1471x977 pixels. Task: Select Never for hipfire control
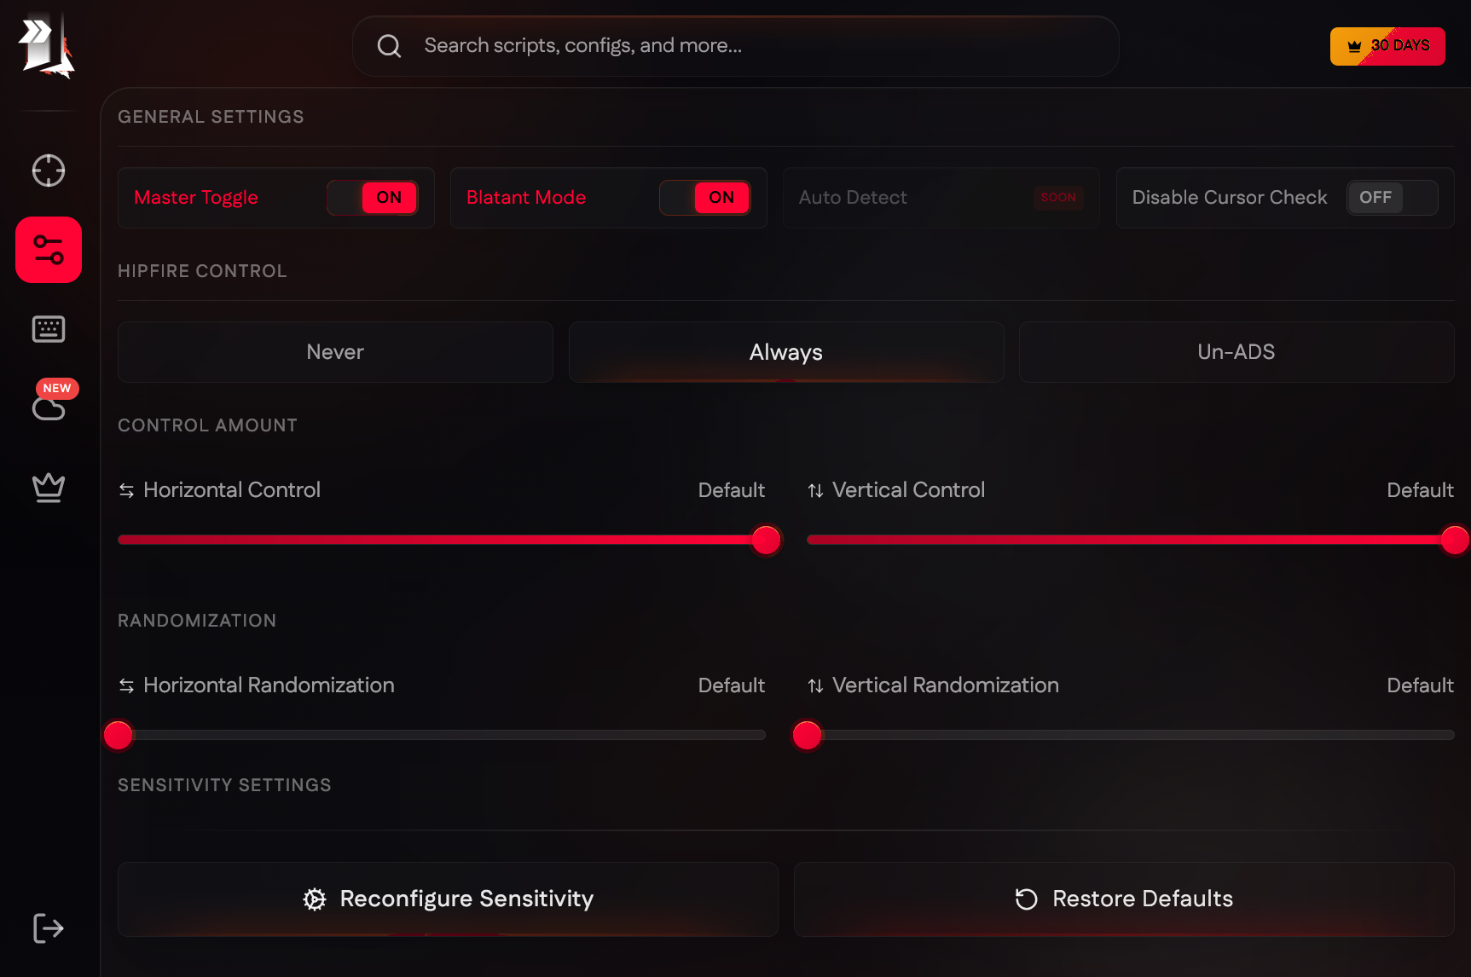tap(335, 352)
